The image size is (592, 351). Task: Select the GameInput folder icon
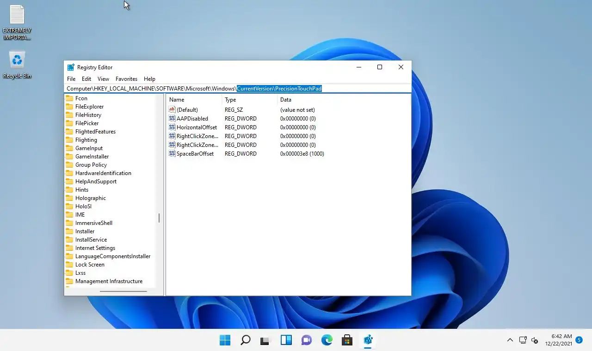click(69, 148)
